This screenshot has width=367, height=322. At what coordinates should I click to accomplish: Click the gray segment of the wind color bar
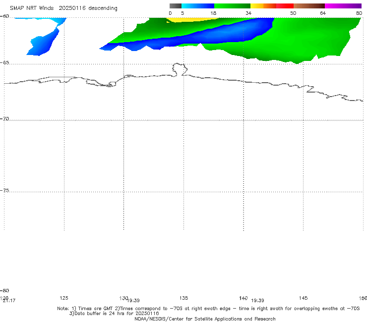pyautogui.click(x=175, y=6)
